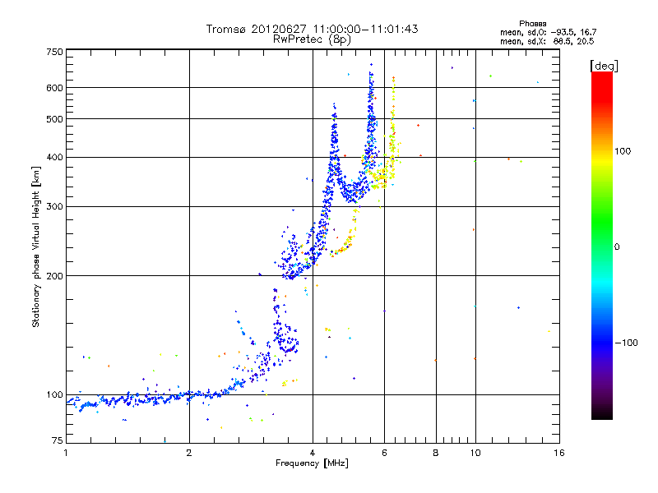Click the x-axis label 'Frequency [MHz]'
The image size is (658, 493).
(x=312, y=463)
